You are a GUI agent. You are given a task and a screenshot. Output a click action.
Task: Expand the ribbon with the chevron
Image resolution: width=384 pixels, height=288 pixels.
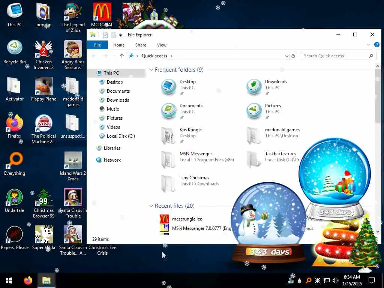pos(369,45)
